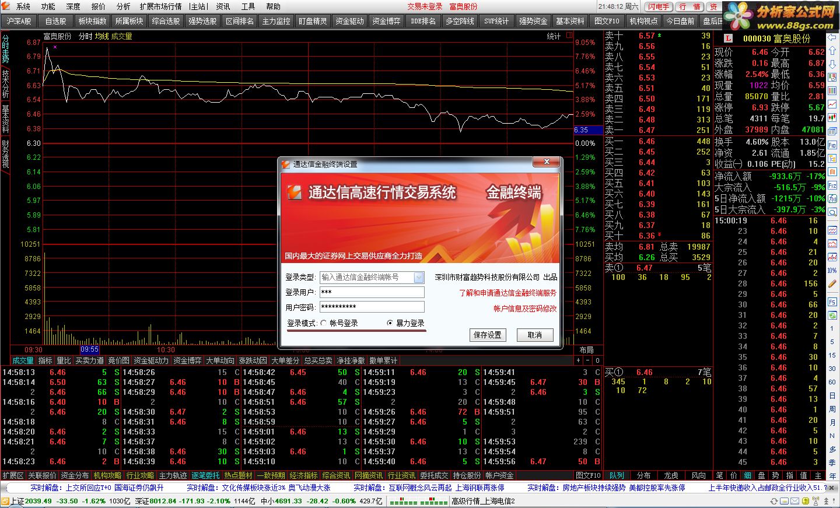Select the 周 weekly period in right toolbar

pos(832,409)
